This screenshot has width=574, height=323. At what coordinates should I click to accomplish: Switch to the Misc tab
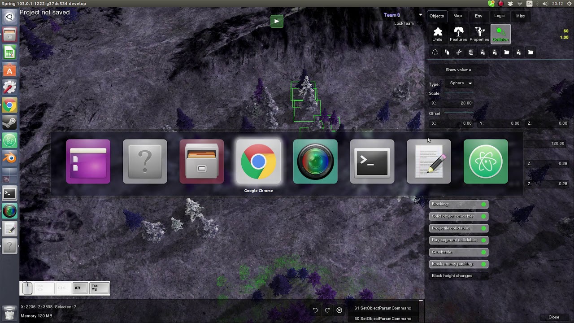click(520, 16)
